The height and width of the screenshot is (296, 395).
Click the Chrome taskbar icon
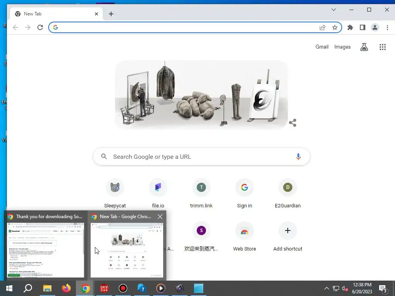(85, 288)
